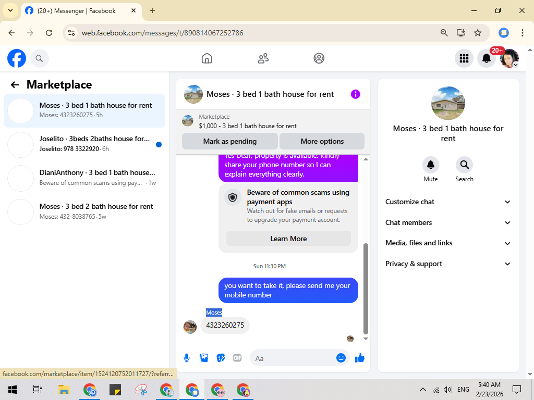The height and width of the screenshot is (400, 534).
Task: Mute this conversation with bell icon
Action: click(430, 165)
